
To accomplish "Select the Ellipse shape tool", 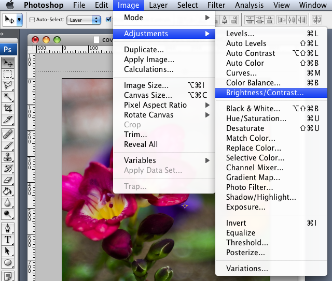I will point(8,262).
